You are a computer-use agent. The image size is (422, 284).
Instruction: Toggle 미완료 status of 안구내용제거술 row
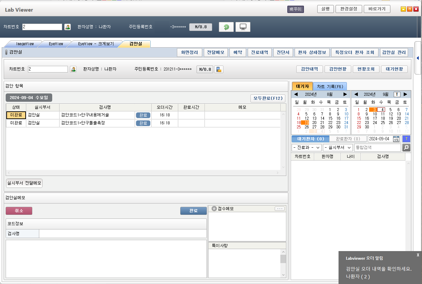16,115
